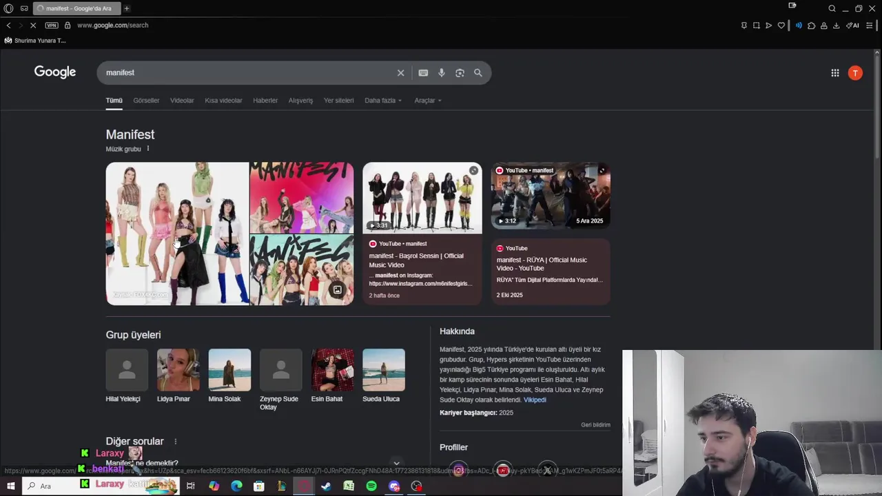Switch to the Videolar tab
Screen dimensions: 882x496
pos(182,101)
